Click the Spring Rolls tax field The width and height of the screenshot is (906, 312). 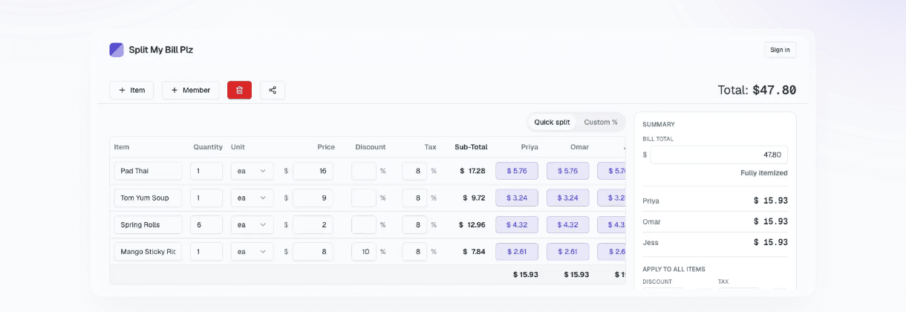[414, 224]
